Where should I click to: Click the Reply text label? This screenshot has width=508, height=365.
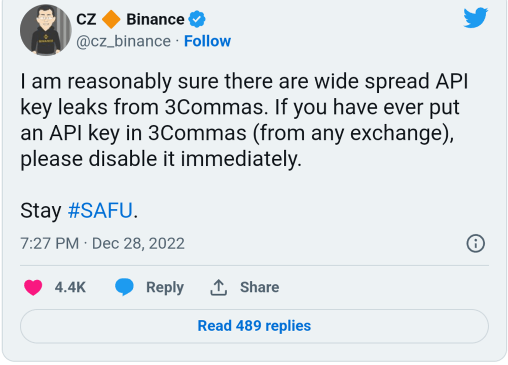pos(165,287)
